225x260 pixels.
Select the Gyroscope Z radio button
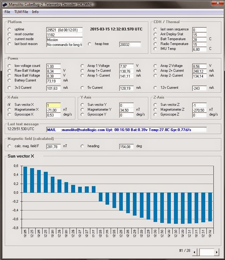155,115
